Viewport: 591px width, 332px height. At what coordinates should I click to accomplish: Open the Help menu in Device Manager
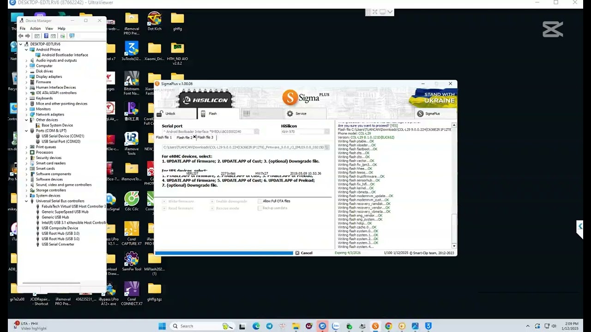tap(61, 29)
